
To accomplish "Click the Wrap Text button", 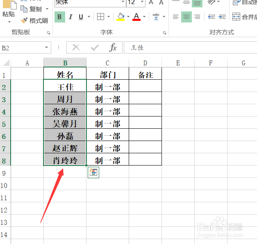I will 244,2.
